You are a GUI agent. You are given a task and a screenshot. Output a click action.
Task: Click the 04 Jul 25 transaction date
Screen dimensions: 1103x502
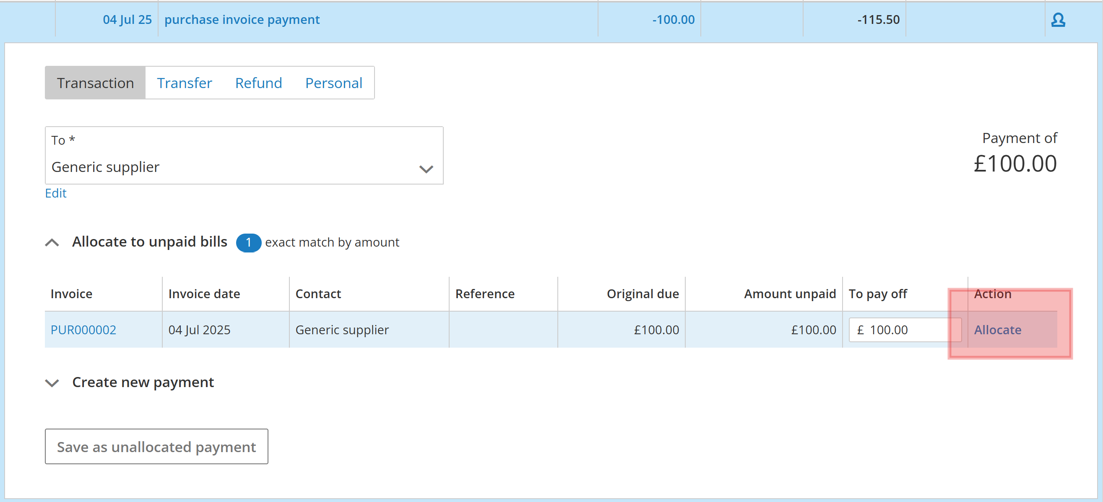[127, 20]
